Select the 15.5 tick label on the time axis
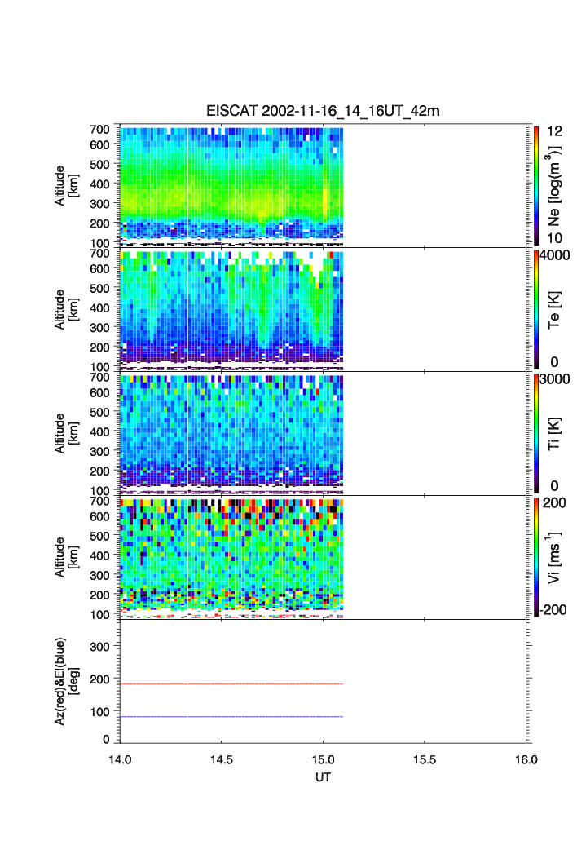The image size is (577, 867). point(425,760)
